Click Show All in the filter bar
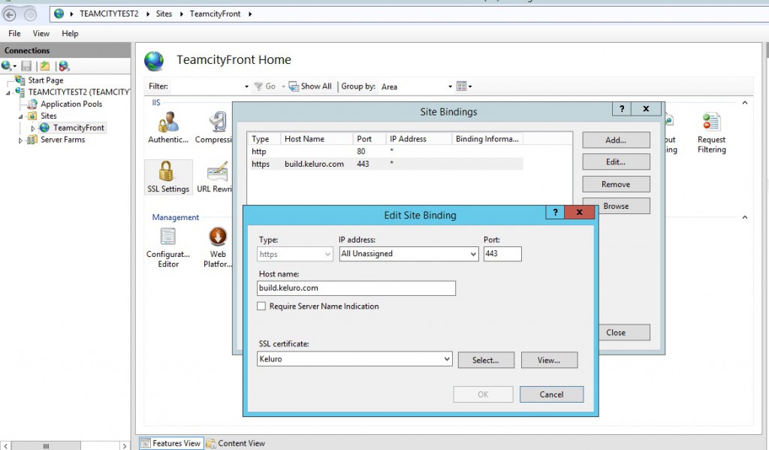Image resolution: width=769 pixels, height=450 pixels. pyautogui.click(x=310, y=86)
